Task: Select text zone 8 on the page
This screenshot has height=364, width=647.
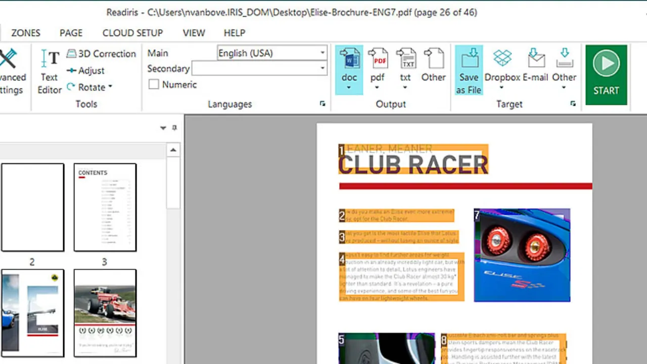Action: [x=503, y=348]
